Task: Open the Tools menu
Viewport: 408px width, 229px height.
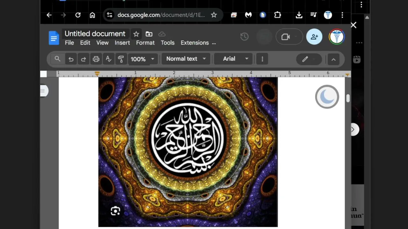Action: coord(168,43)
